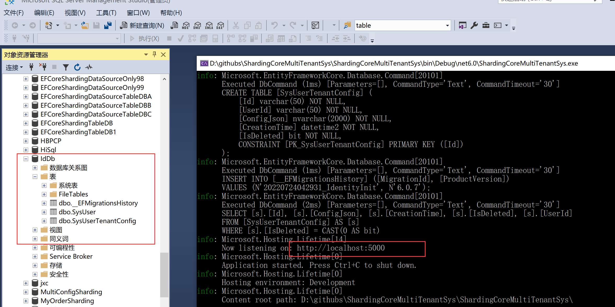
Task: Open the table search dropdown arrow
Action: [447, 26]
